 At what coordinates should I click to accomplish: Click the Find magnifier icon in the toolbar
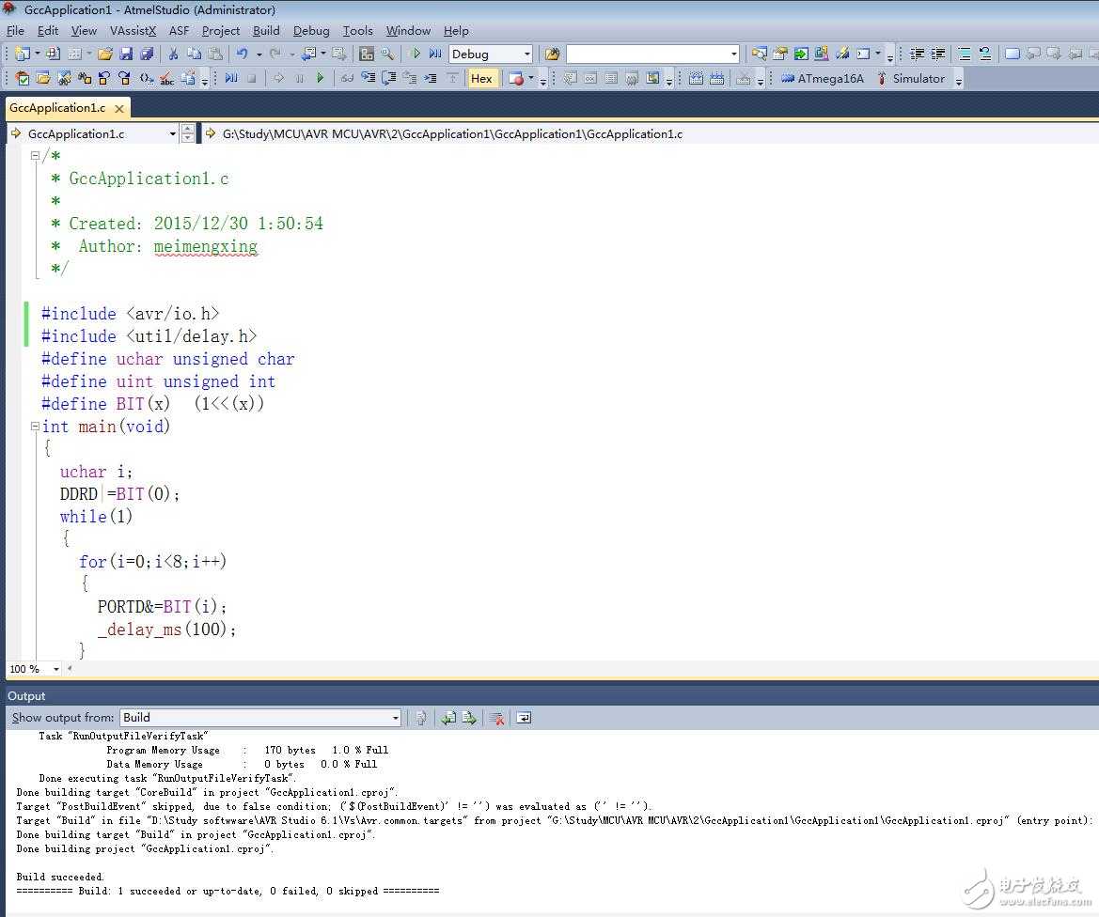click(x=387, y=54)
